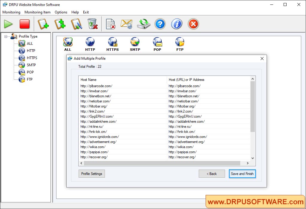
Task: Select the Modify Profile wrench icon
Action: click(x=76, y=24)
